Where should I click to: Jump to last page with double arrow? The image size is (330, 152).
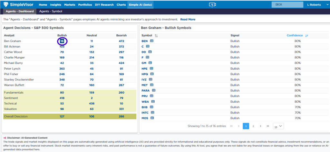click(x=268, y=126)
